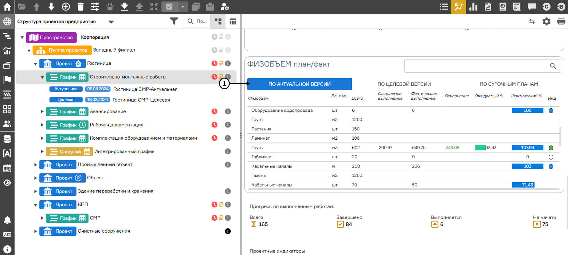Switch to ПО СУТОЧНЫМ ПЛАНАМ tab

[x=509, y=84]
